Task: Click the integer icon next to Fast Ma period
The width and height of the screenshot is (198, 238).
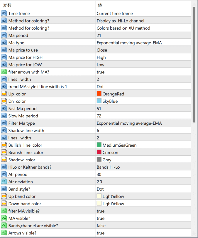Action: [4, 109]
